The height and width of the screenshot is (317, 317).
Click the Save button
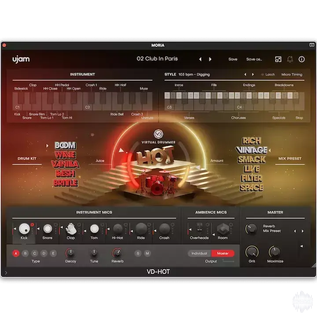click(x=233, y=59)
